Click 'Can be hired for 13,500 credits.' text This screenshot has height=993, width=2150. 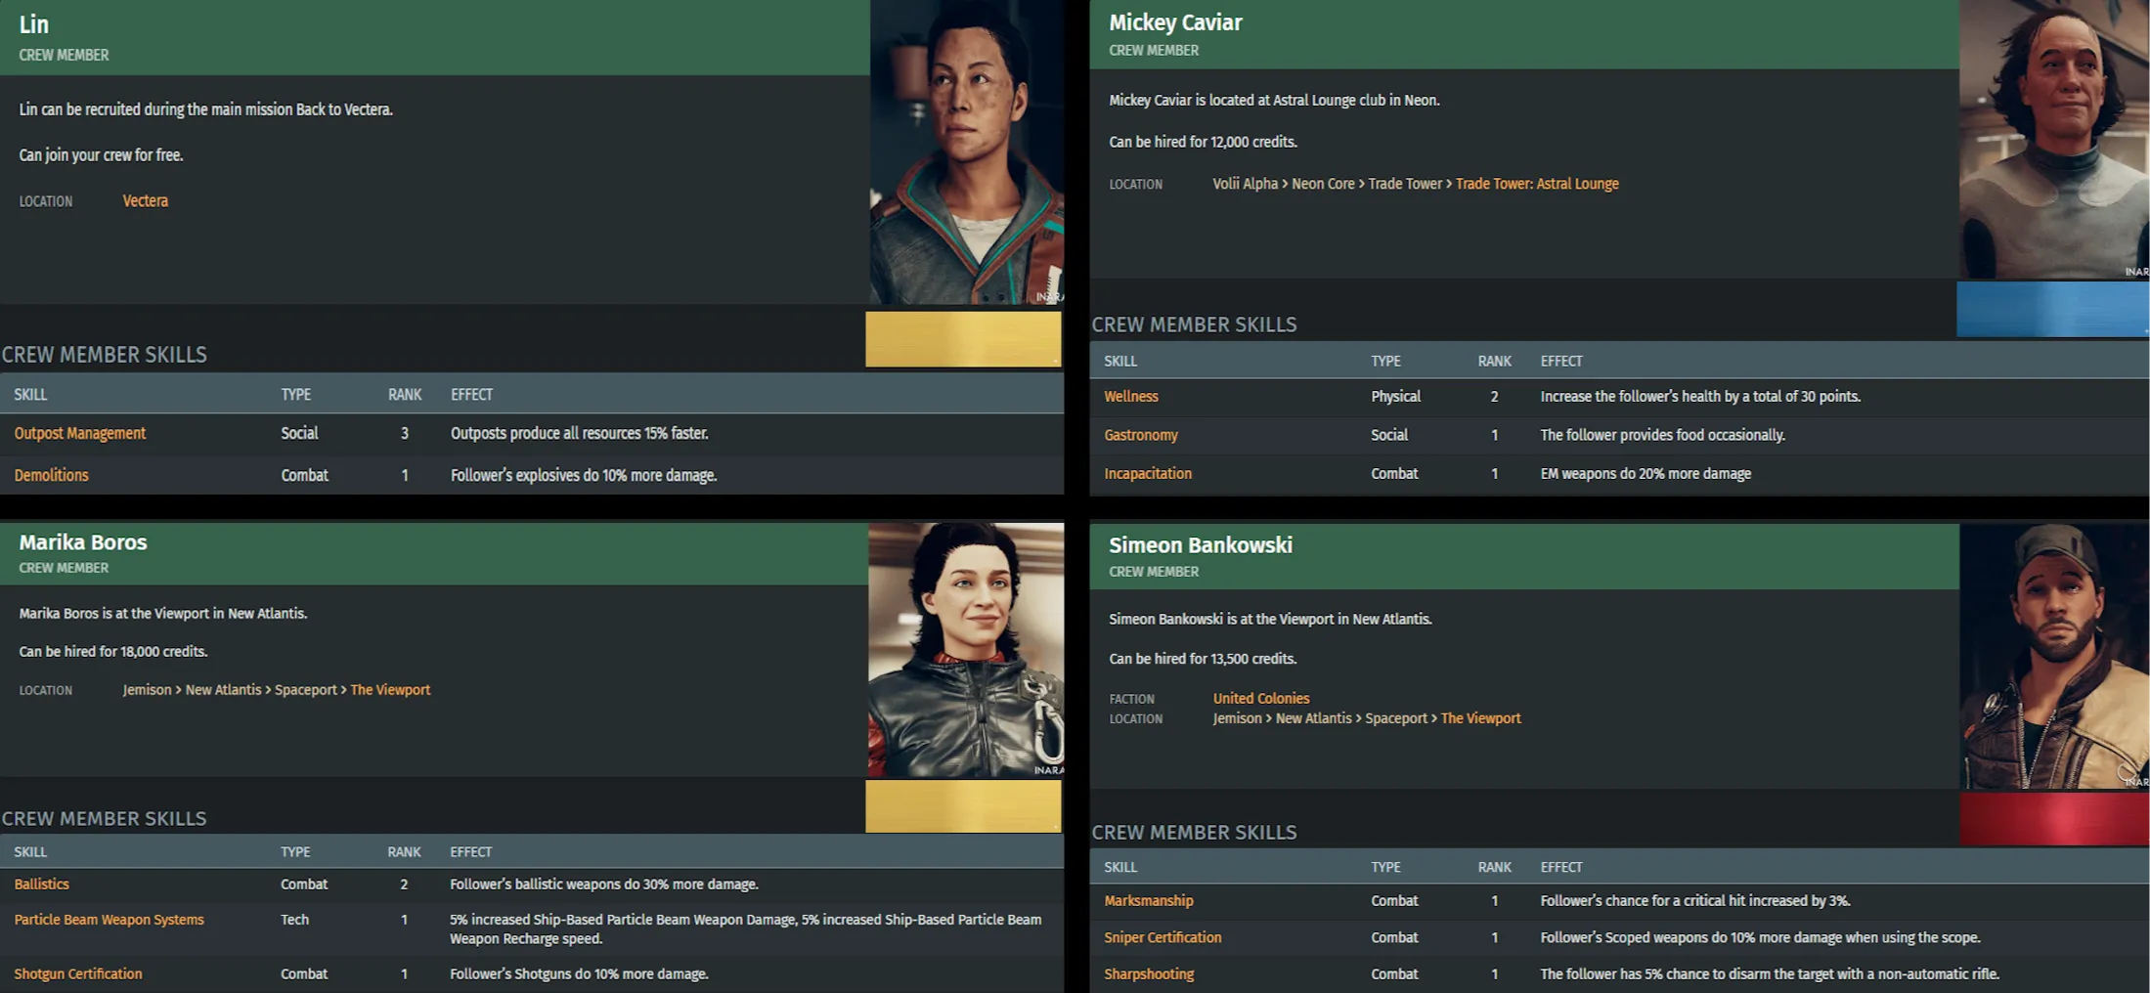1203,659
